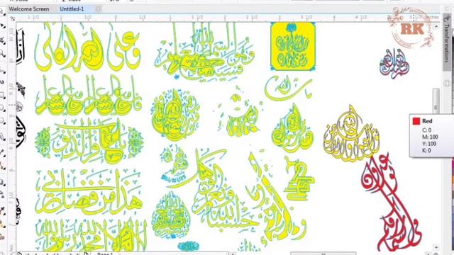
Task: Click the vertical scrollbar down arrow
Action: (436, 247)
